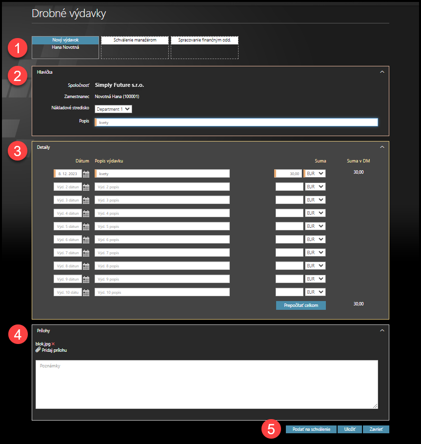The width and height of the screenshot is (421, 444).
Task: Collapse the Detaily section
Action: click(382, 147)
